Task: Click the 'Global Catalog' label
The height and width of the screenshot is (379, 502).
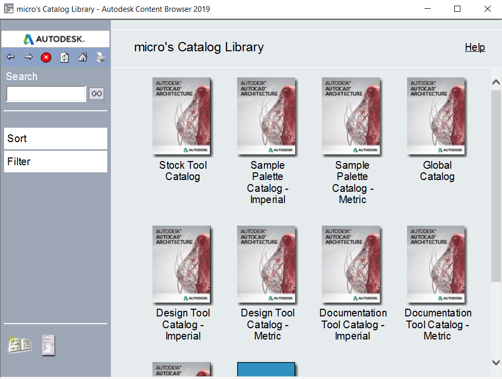Action: [x=437, y=171]
